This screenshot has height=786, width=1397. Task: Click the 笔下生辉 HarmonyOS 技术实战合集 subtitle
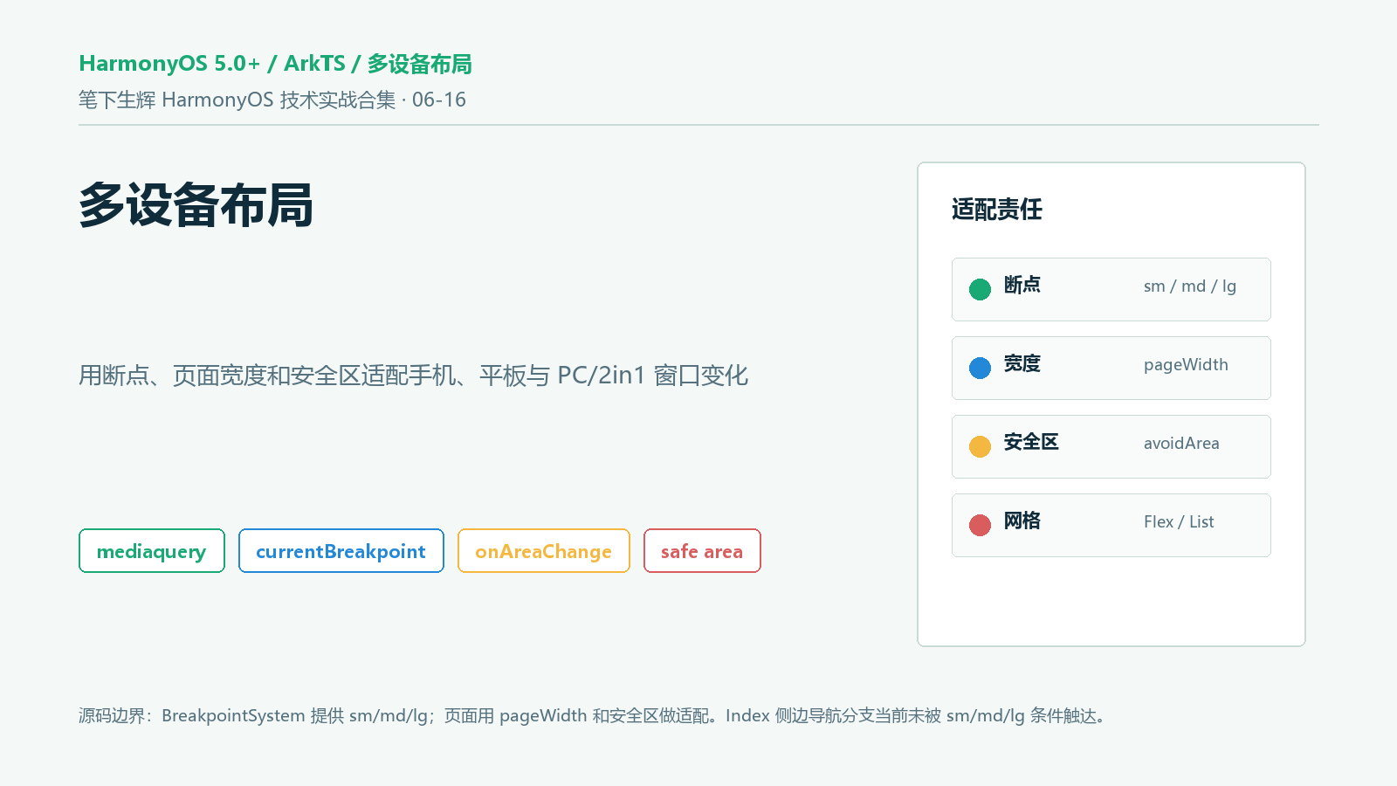coord(272,100)
